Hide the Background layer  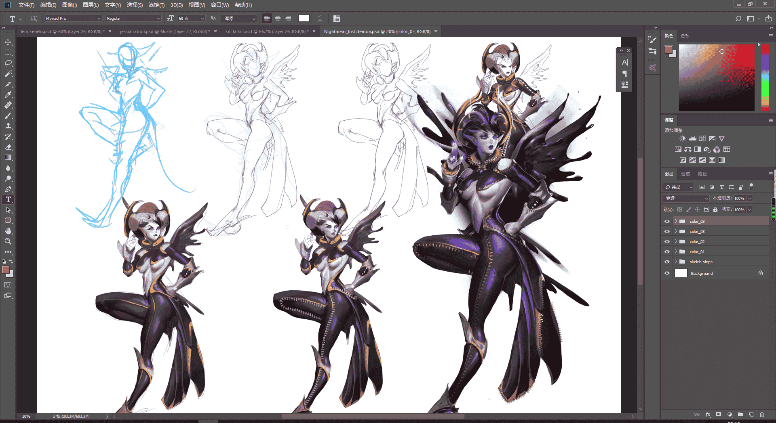(667, 273)
